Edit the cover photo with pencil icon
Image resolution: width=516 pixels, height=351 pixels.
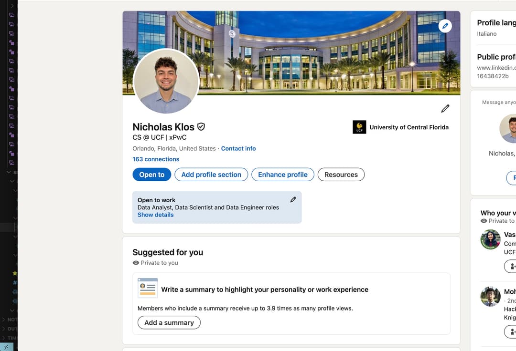pos(445,26)
